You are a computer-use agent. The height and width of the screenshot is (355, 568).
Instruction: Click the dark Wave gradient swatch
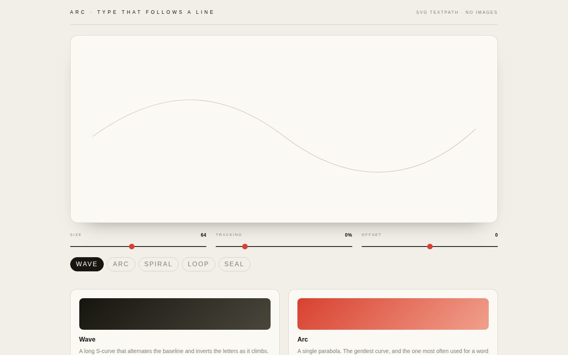click(x=175, y=314)
